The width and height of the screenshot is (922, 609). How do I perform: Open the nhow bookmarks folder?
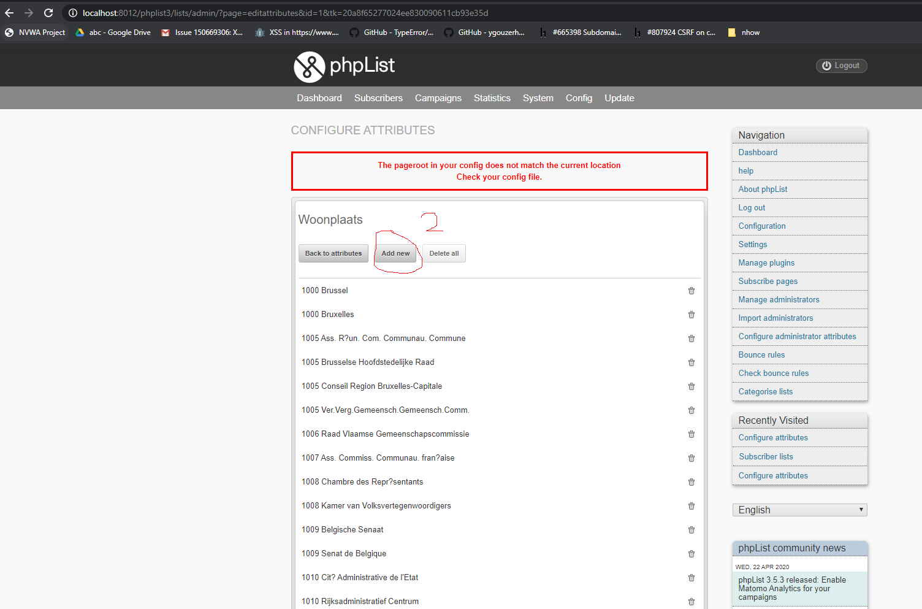pos(744,33)
